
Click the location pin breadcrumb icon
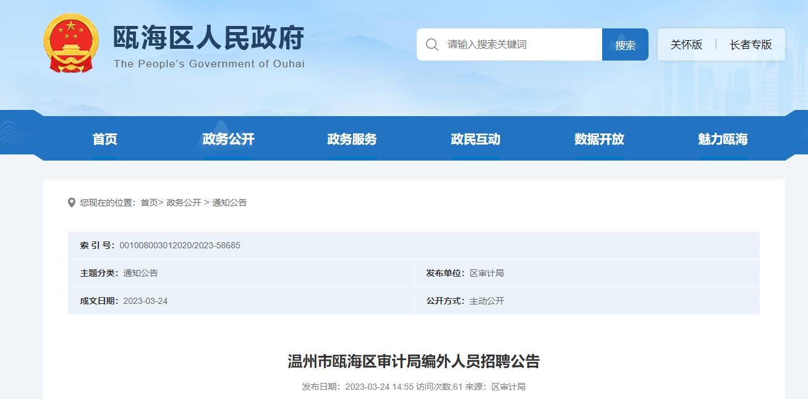[72, 203]
